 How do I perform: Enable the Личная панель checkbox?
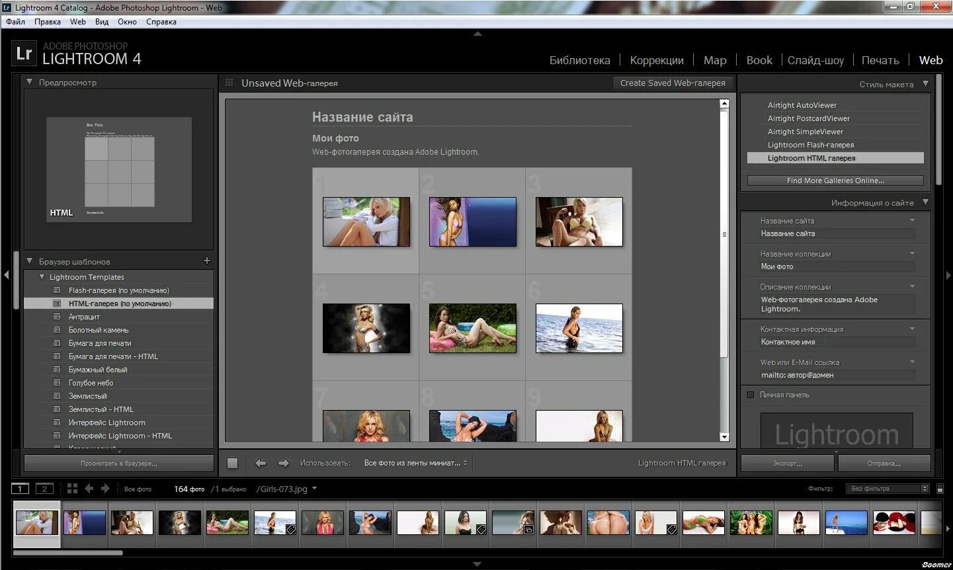[750, 395]
